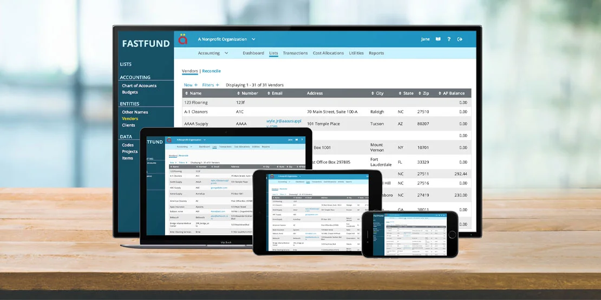Click the FL state cell
The height and width of the screenshot is (300, 601).
pos(400,162)
